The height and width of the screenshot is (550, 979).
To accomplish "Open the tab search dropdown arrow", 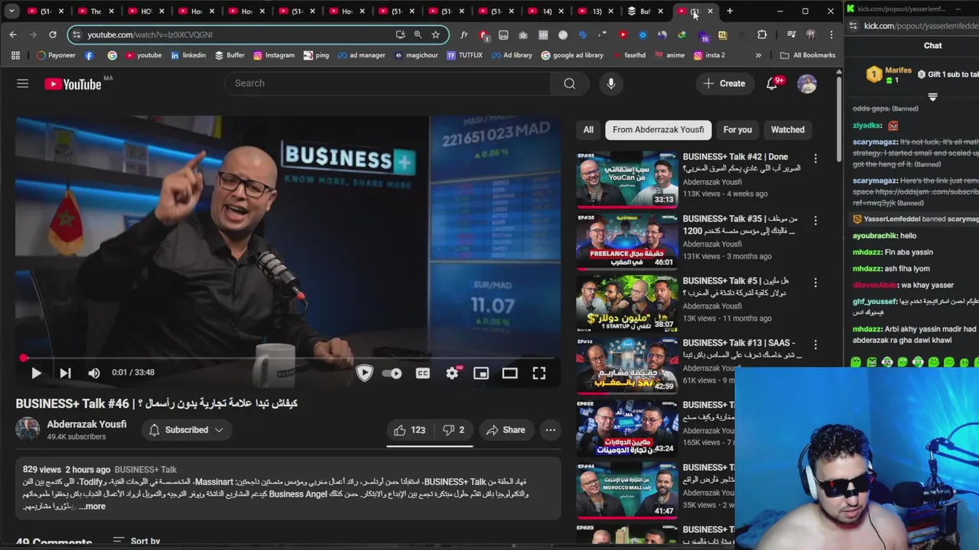I will coord(11,11).
